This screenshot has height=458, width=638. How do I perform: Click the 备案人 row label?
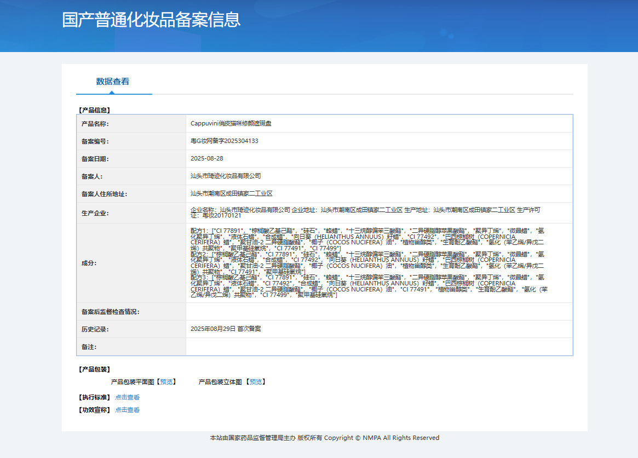point(92,176)
